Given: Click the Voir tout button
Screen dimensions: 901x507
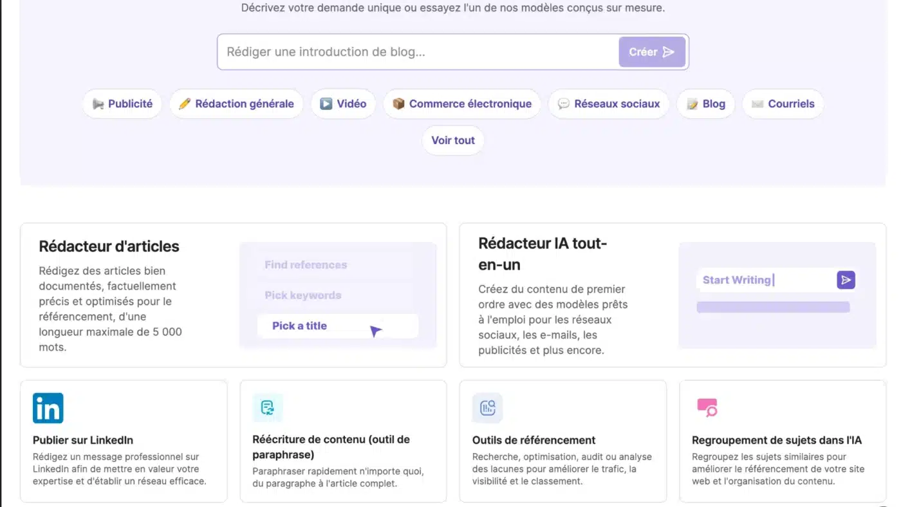Looking at the screenshot, I should 453,140.
